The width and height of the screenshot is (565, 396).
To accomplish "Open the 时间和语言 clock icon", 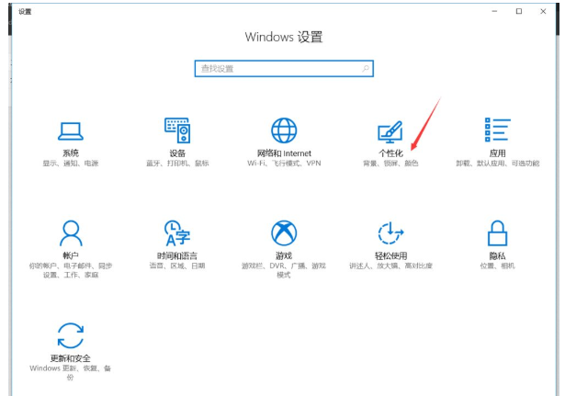I will (177, 233).
